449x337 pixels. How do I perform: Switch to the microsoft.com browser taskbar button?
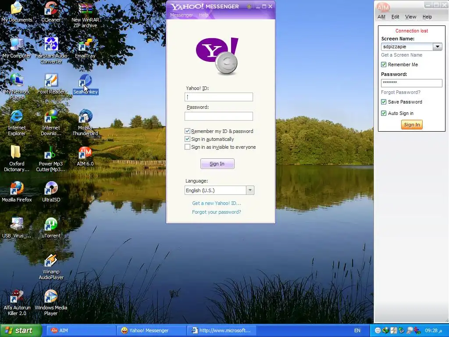[221, 330]
